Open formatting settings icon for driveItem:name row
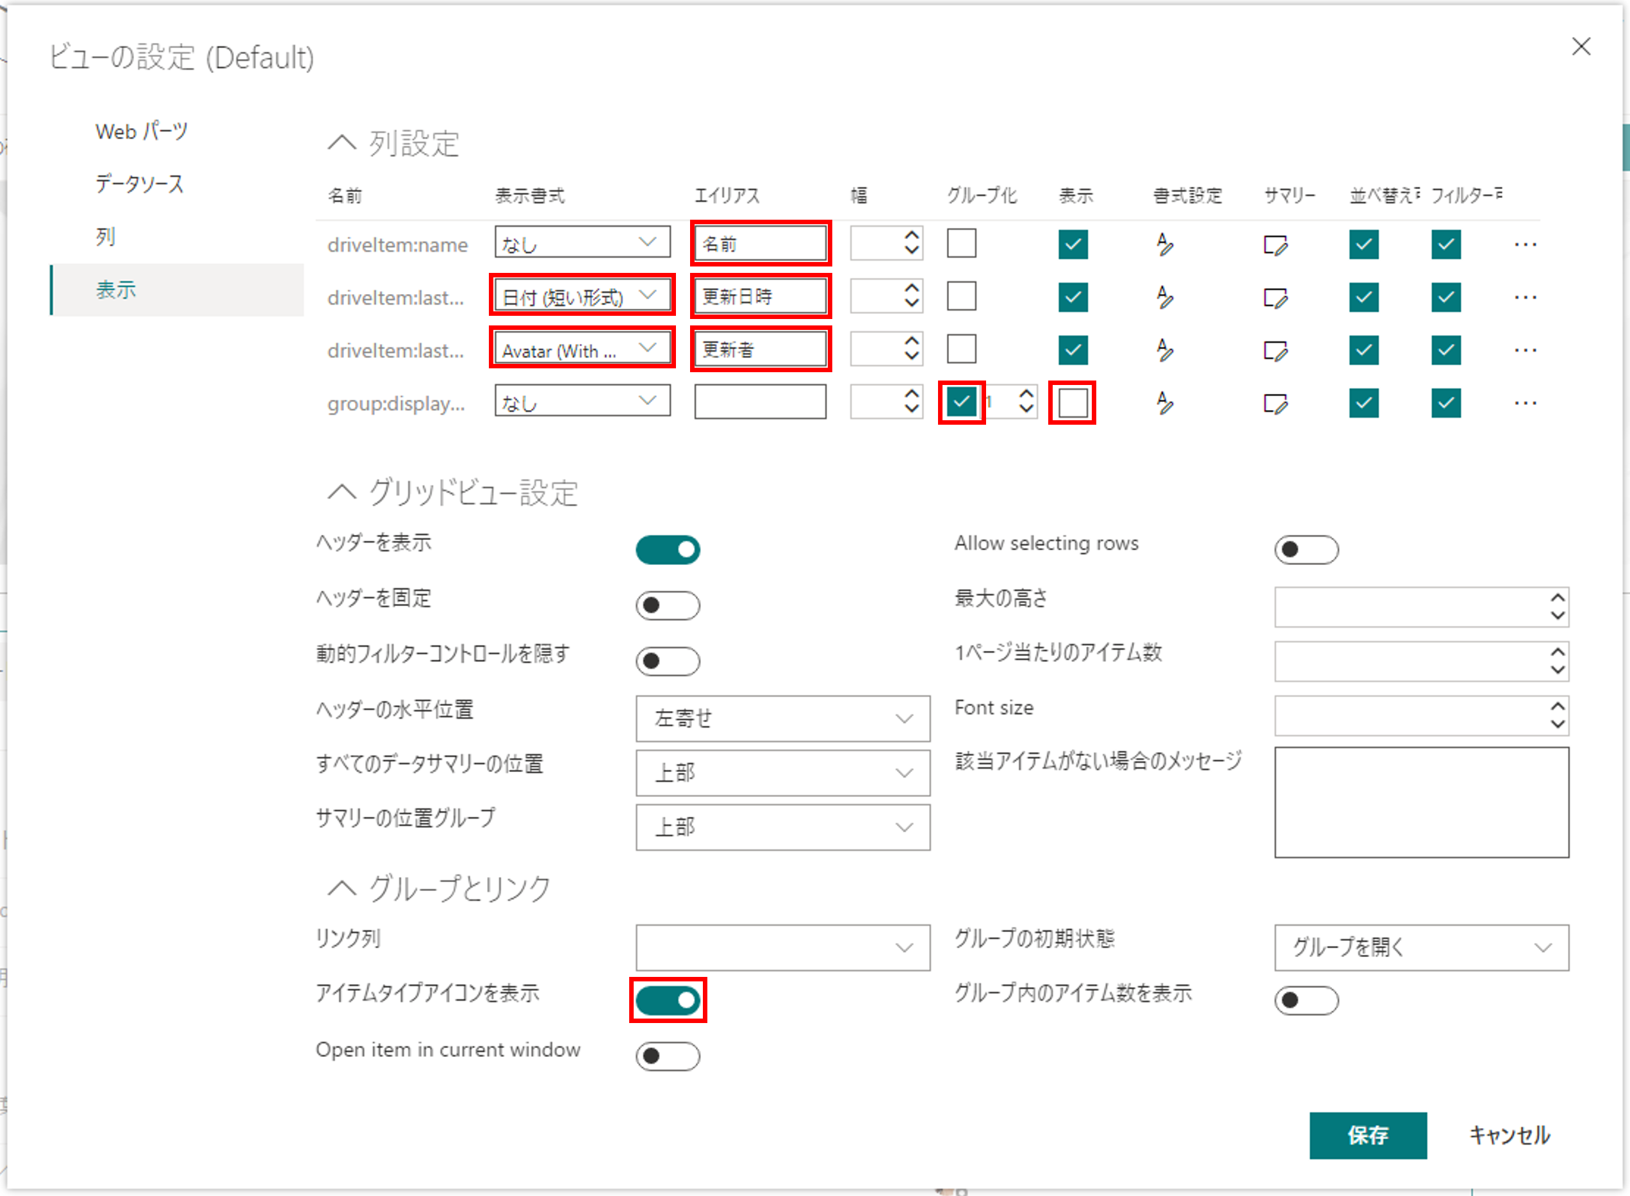This screenshot has width=1630, height=1196. [x=1164, y=245]
